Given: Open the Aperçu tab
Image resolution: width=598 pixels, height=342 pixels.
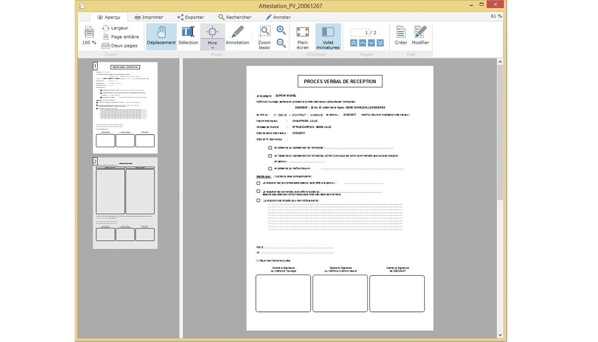Looking at the screenshot, I should [109, 17].
